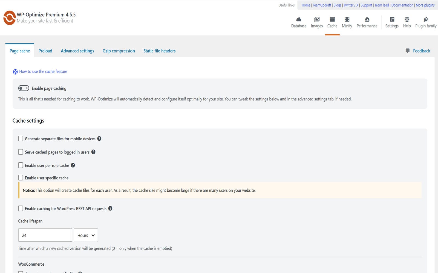This screenshot has height=273, width=438.
Task: Click the WP-Optimize logo icon
Action: pos(10,18)
